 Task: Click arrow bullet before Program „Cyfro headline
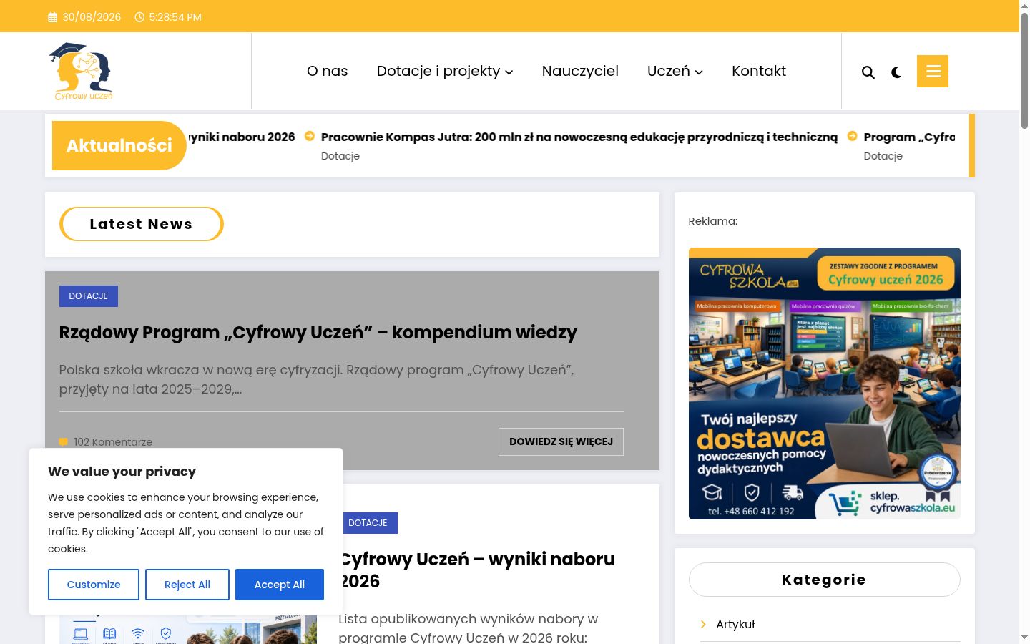[x=853, y=136]
